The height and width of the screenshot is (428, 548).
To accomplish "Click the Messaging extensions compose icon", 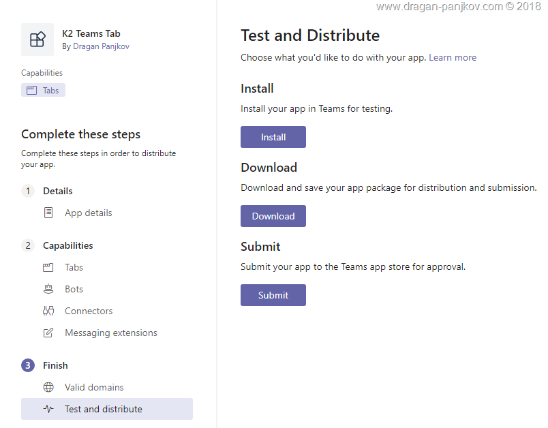I will click(48, 333).
